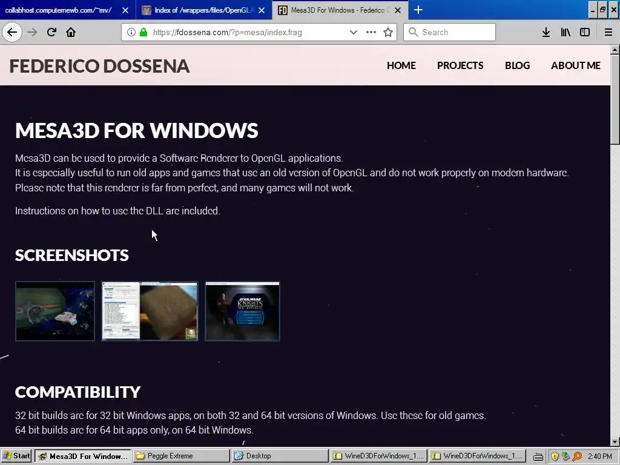Screen dimensions: 620x465
Task: Open the Downloads panel
Action: pos(546,32)
